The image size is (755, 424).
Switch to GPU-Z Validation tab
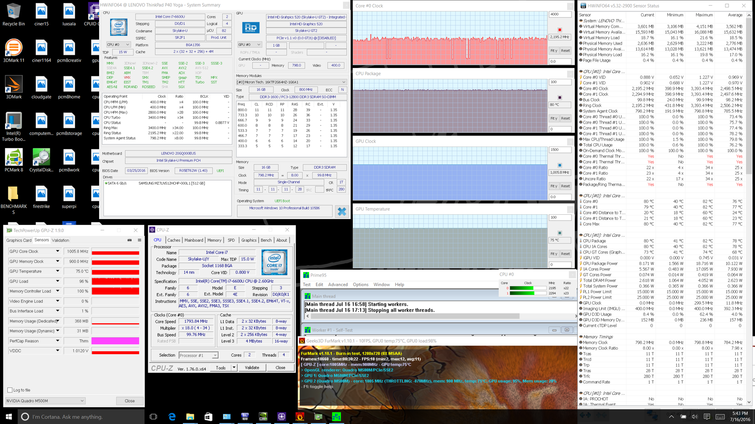click(60, 240)
